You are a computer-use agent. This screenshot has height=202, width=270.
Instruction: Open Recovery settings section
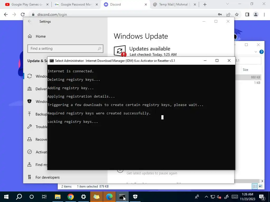click(x=36, y=139)
